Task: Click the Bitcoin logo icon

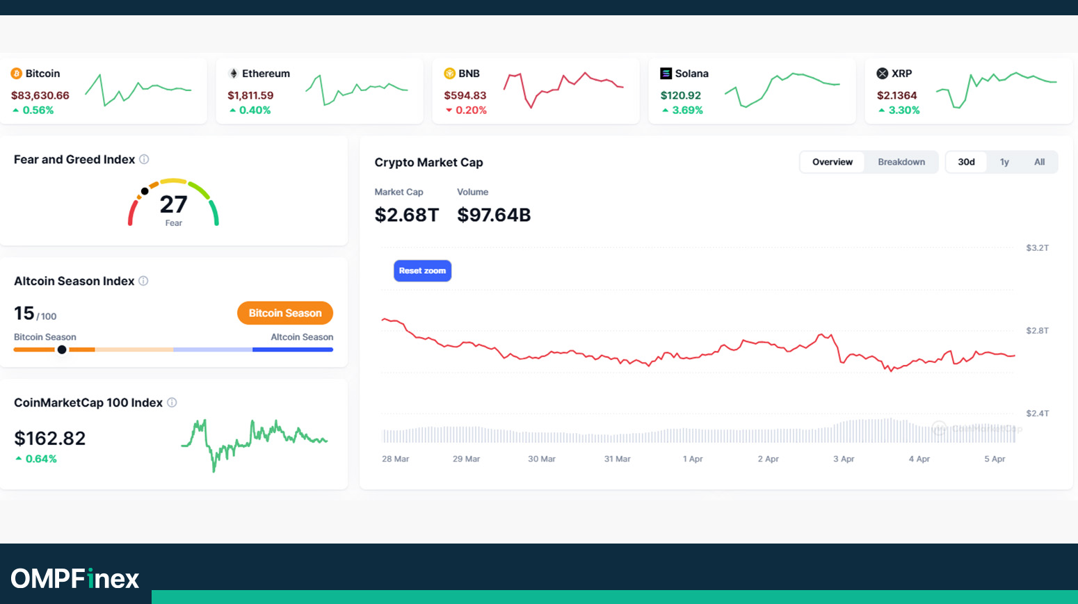Action: pyautogui.click(x=17, y=74)
